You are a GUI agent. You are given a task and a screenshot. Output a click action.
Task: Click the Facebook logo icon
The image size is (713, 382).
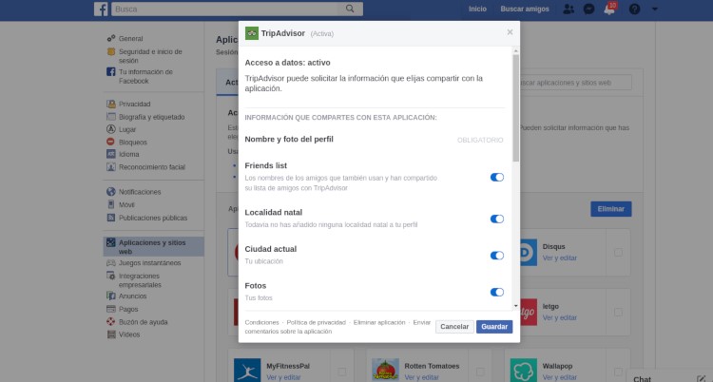[x=101, y=9]
